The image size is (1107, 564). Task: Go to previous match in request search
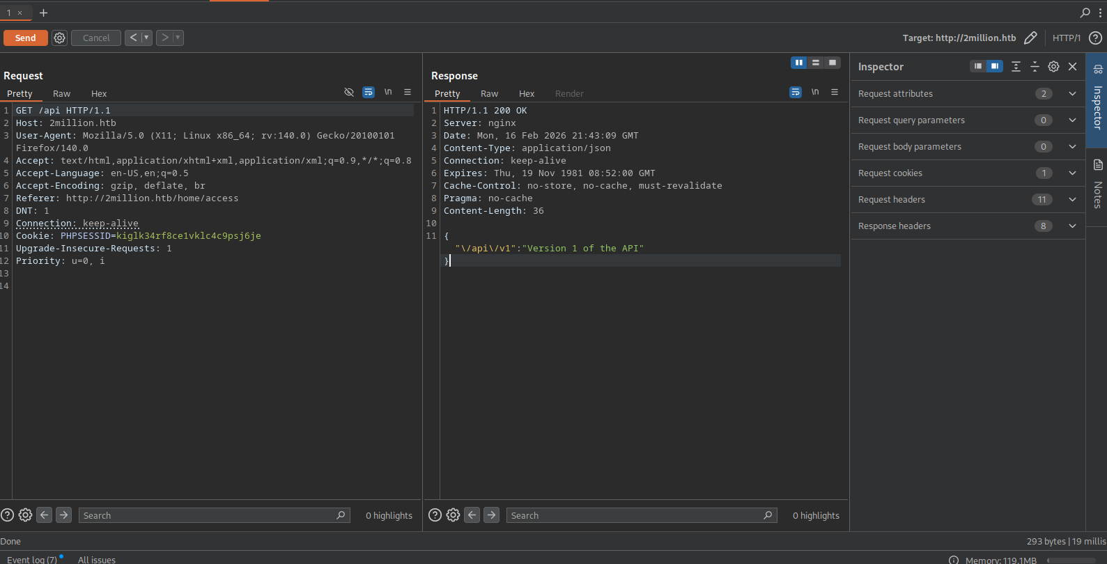[x=45, y=515]
